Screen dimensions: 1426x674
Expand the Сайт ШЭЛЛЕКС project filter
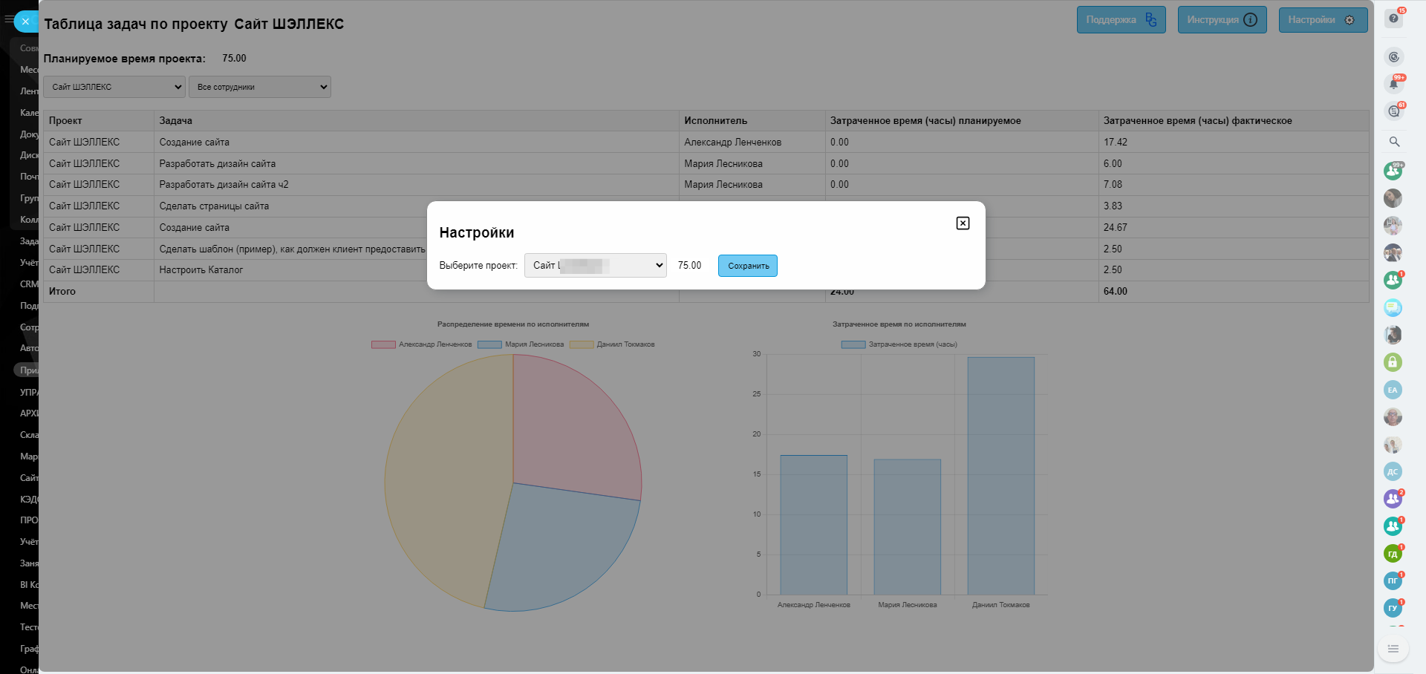pos(114,87)
